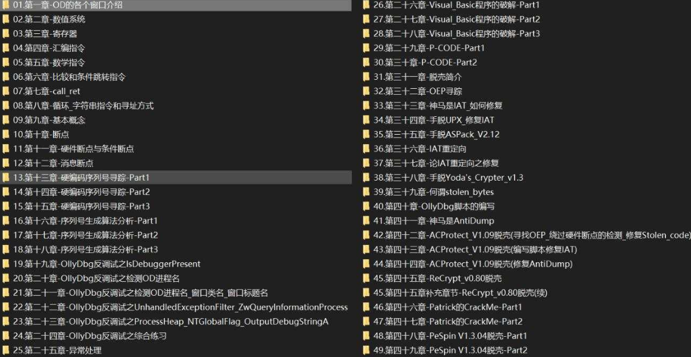Select folder name 08.第八章-循环_字符串指令和寻址方式
The width and height of the screenshot is (691, 357).
click(83, 105)
